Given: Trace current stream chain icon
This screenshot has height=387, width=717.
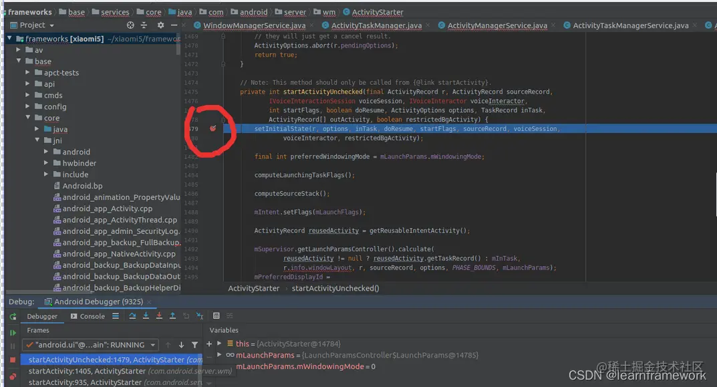Looking at the screenshot, I should coord(230,315).
